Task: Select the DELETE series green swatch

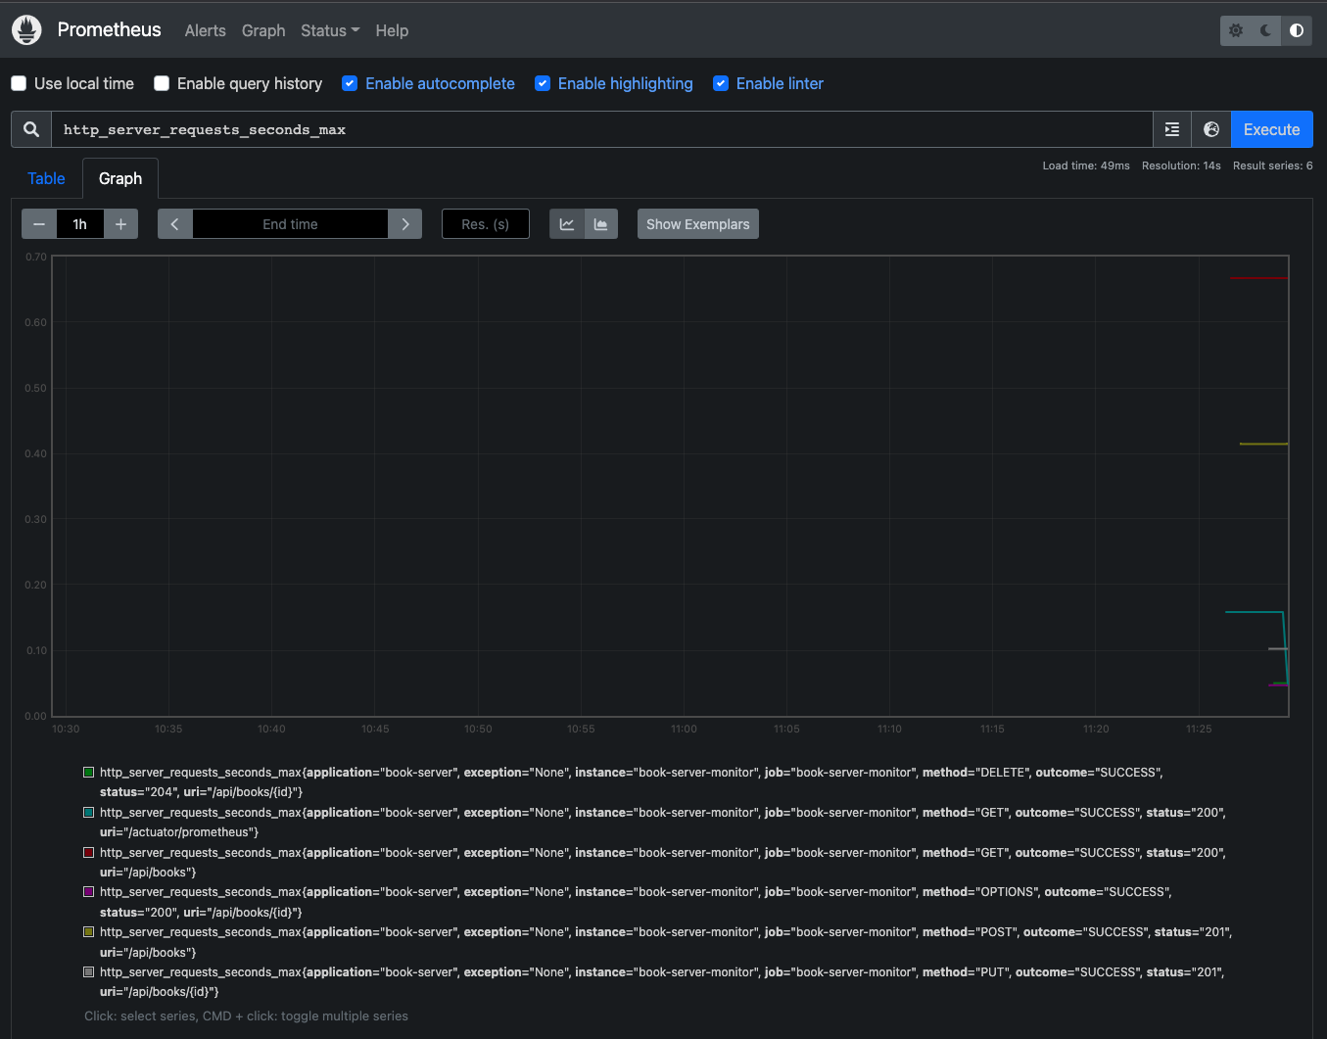Action: point(89,773)
